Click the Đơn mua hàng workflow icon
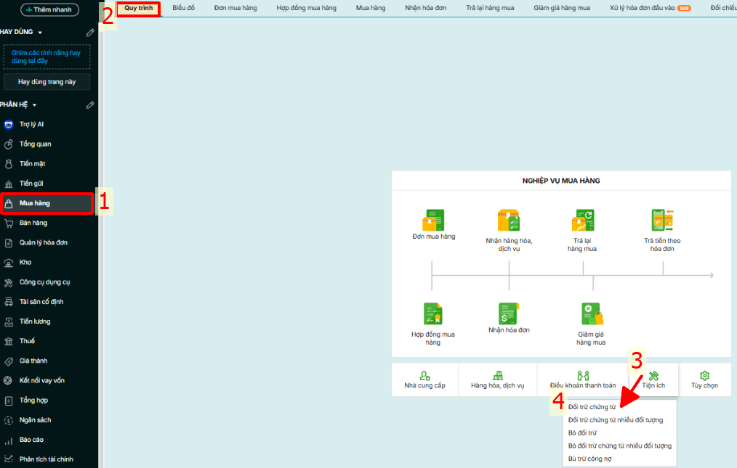The height and width of the screenshot is (468, 737). [433, 220]
